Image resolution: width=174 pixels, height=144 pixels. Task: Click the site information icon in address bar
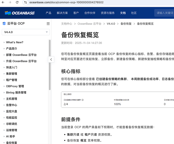[25, 2]
